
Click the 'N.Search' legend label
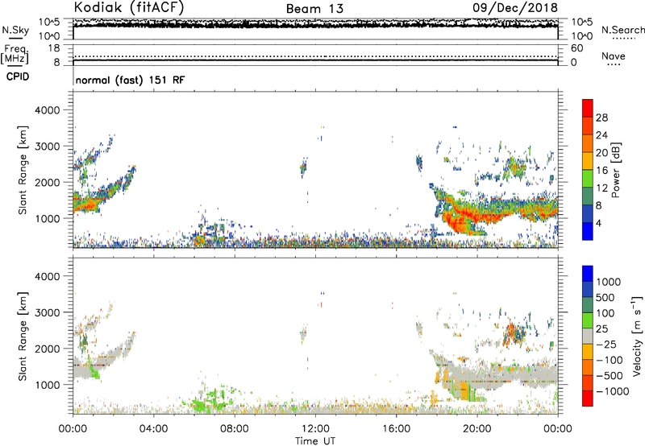[622, 30]
